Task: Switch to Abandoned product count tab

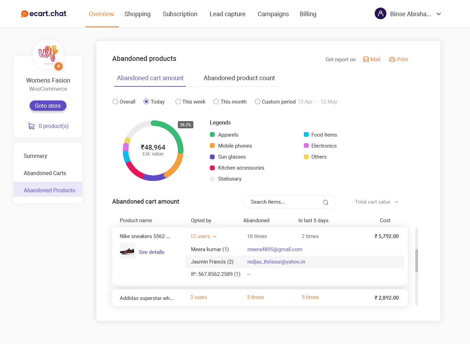Action: pyautogui.click(x=239, y=78)
